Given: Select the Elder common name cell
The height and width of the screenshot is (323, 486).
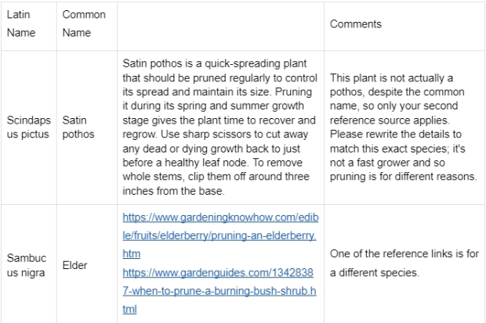Looking at the screenshot, I should click(87, 264).
